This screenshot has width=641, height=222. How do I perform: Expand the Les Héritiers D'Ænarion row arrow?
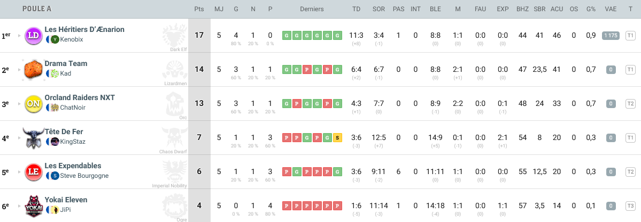pyautogui.click(x=19, y=36)
